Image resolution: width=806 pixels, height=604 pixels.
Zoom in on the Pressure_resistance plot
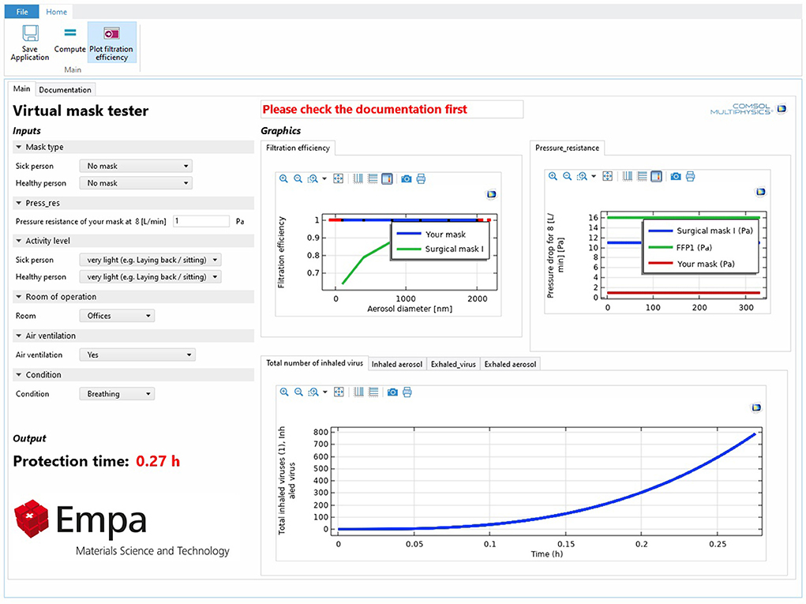tap(553, 176)
